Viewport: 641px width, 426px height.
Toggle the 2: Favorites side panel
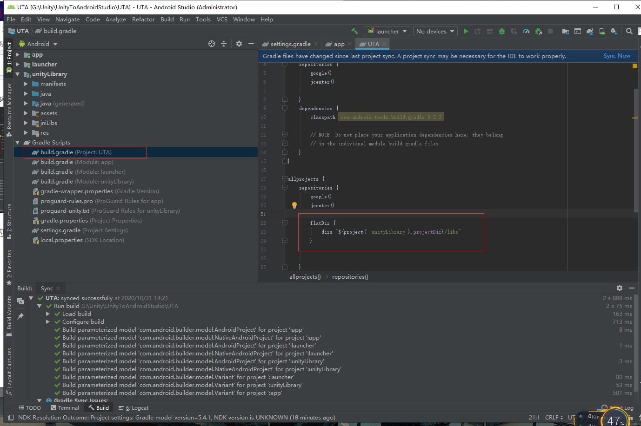tap(9, 268)
